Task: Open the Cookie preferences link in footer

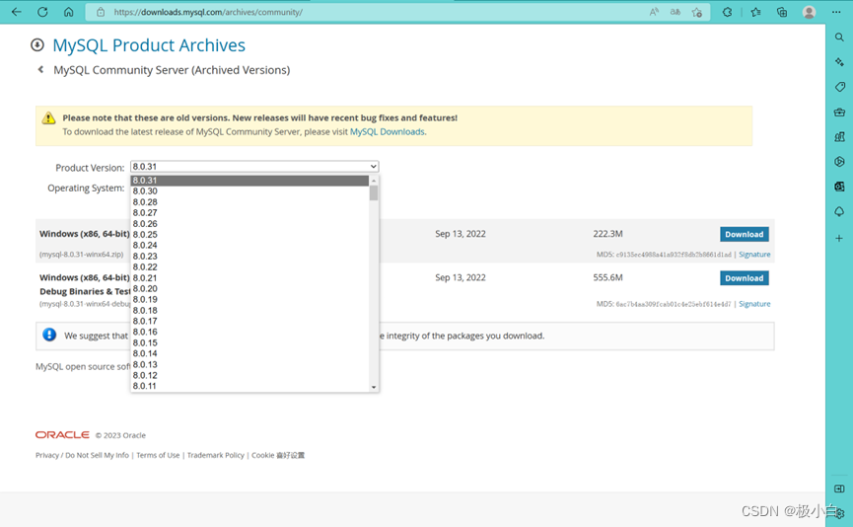Action: tap(278, 455)
